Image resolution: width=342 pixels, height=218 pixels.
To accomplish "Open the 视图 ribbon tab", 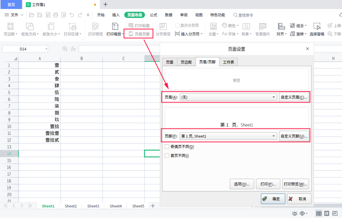I will click(x=199, y=15).
